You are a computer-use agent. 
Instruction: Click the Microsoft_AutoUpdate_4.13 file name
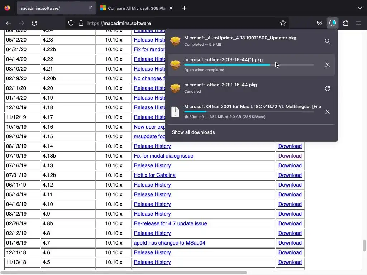coord(240,38)
